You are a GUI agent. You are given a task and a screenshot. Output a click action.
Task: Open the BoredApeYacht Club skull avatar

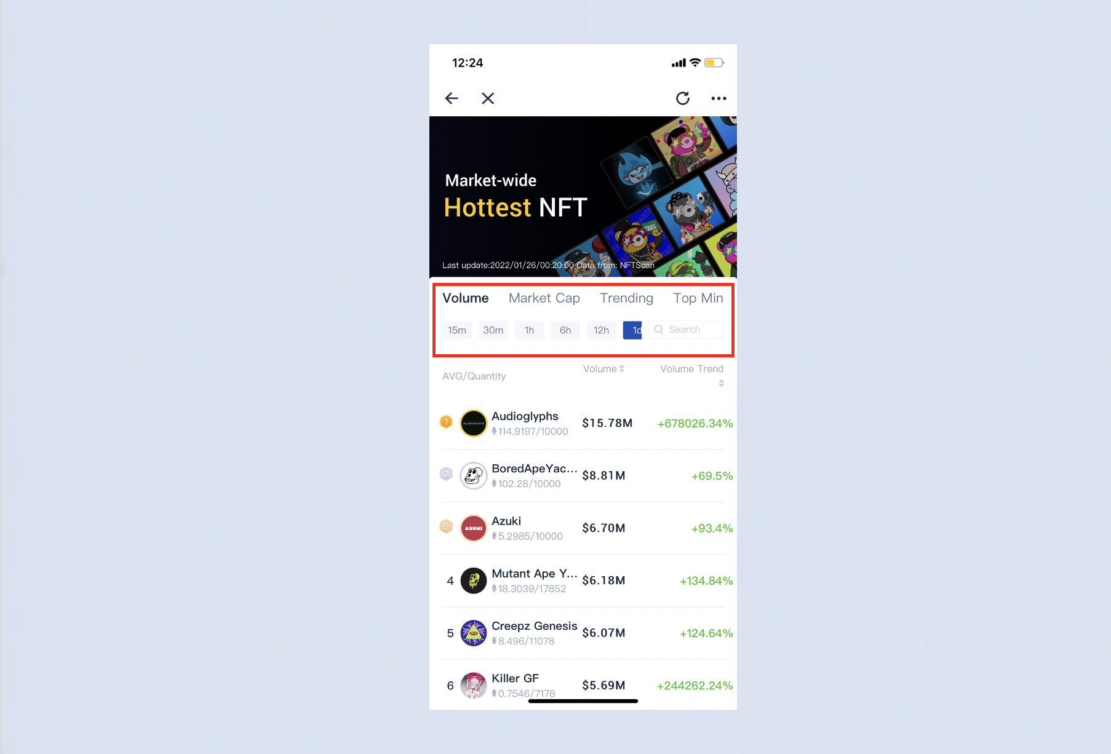click(474, 475)
